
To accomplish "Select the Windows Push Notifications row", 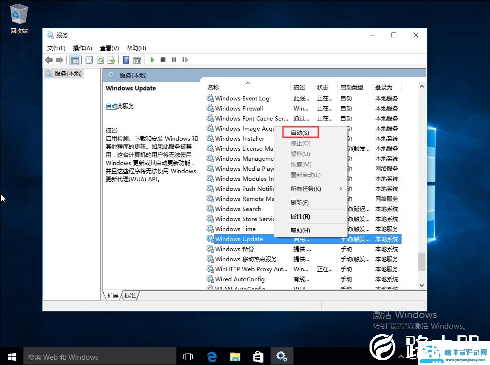I will 240,188.
